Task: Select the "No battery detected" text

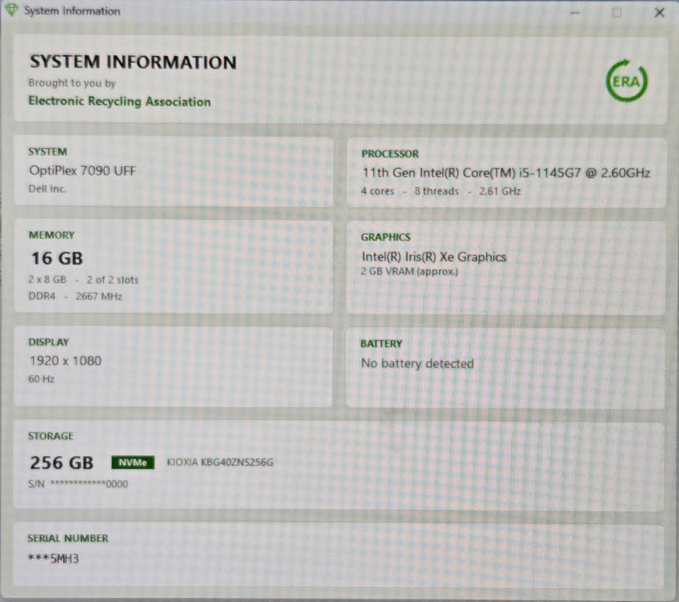Action: (x=417, y=363)
